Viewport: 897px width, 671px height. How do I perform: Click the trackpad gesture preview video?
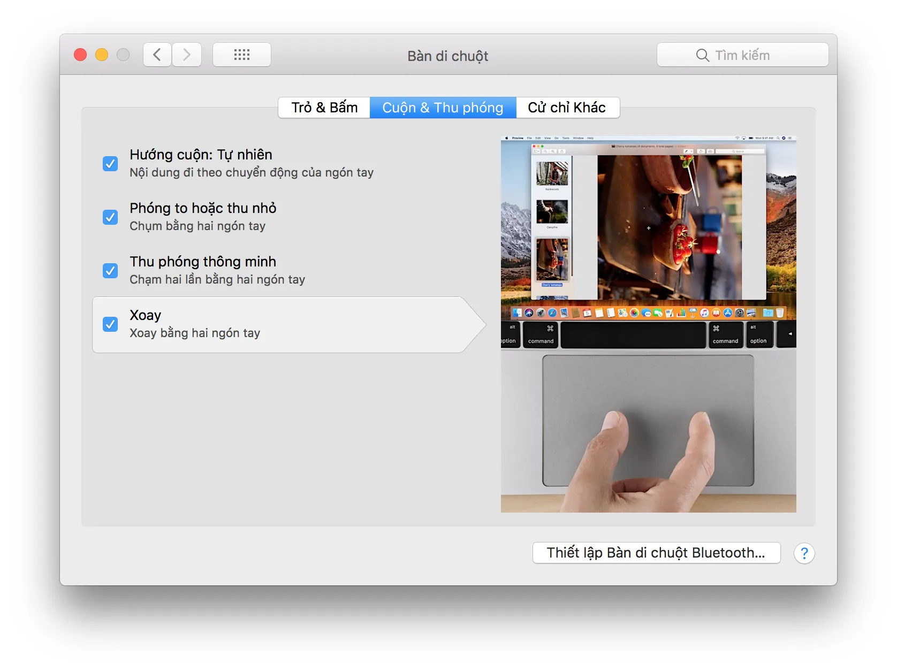648,324
